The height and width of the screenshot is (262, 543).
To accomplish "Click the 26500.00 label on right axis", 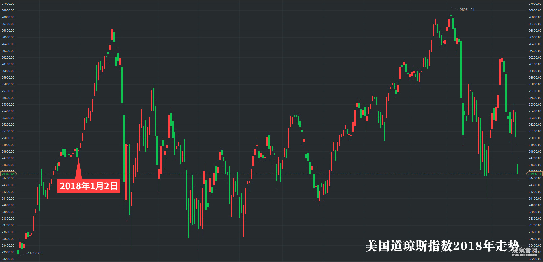I will (535, 37).
